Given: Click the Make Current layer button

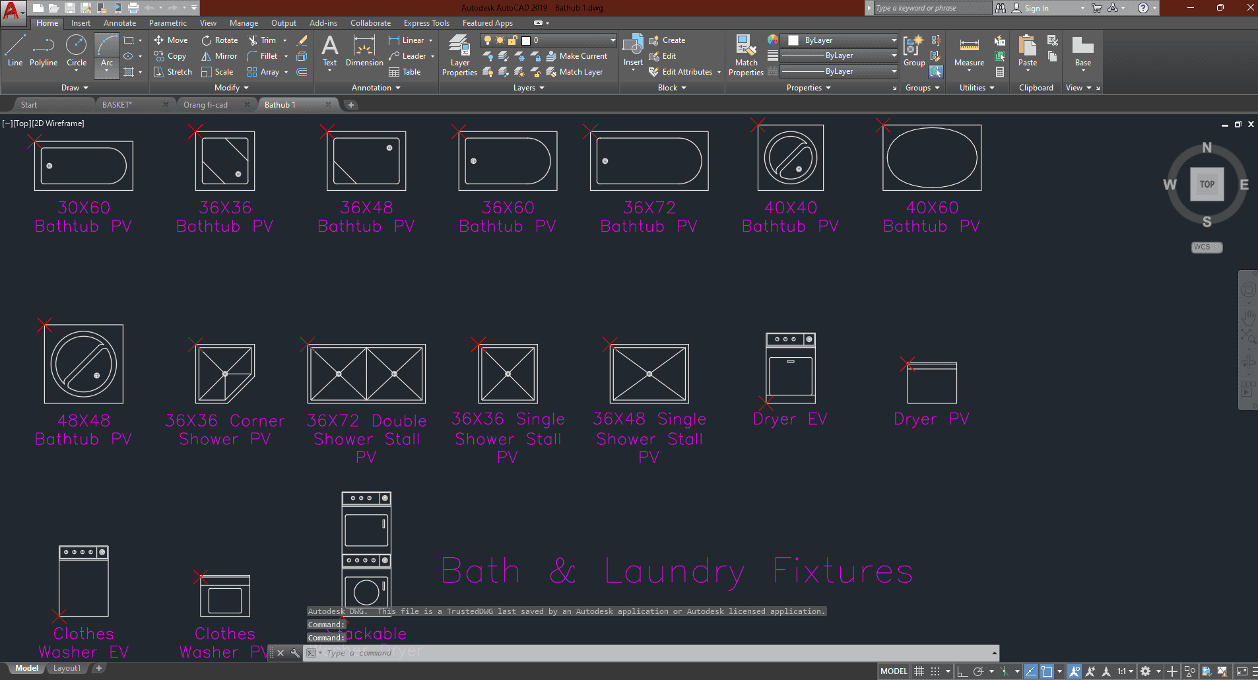Looking at the screenshot, I should click(x=576, y=56).
